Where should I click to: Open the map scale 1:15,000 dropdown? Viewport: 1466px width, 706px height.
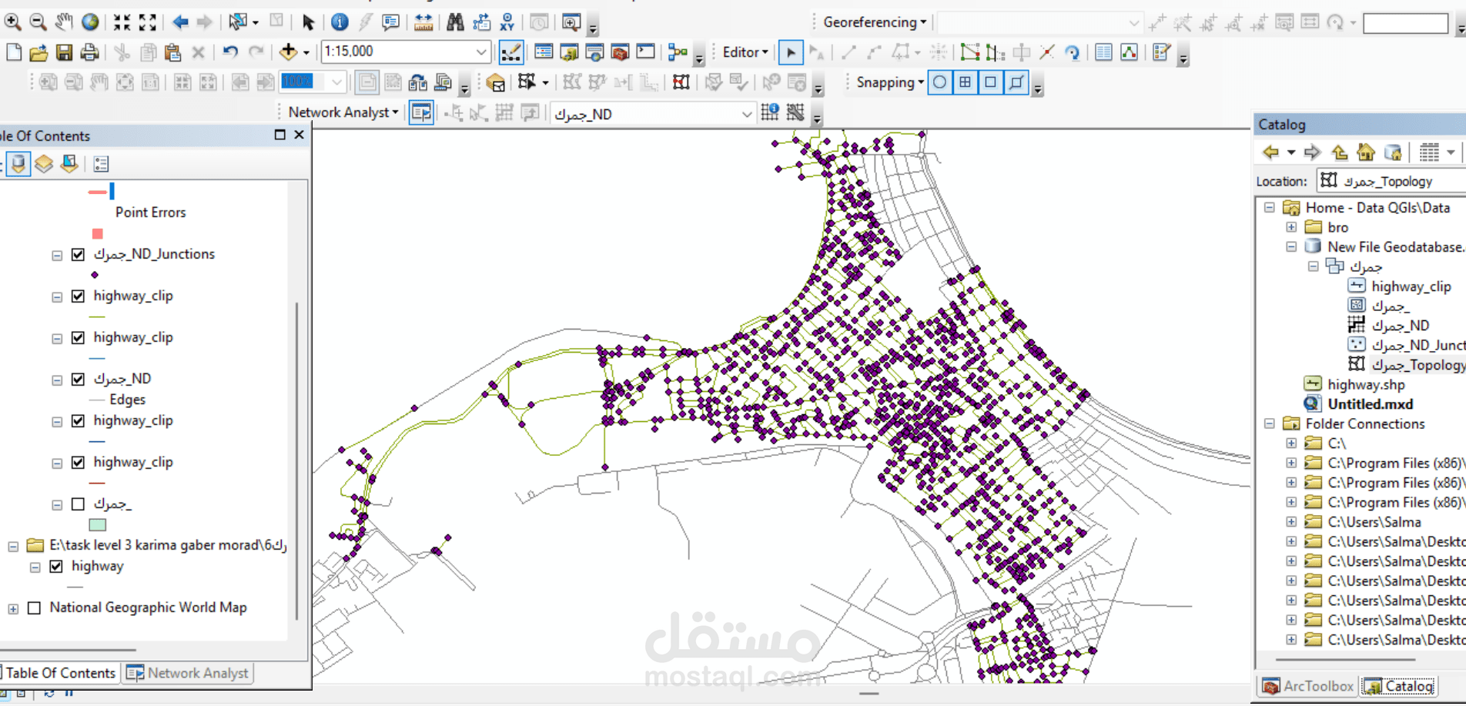481,52
